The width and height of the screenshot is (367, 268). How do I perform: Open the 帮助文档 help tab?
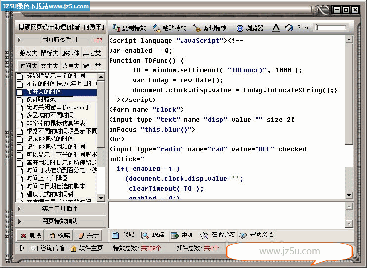[x=257, y=235]
